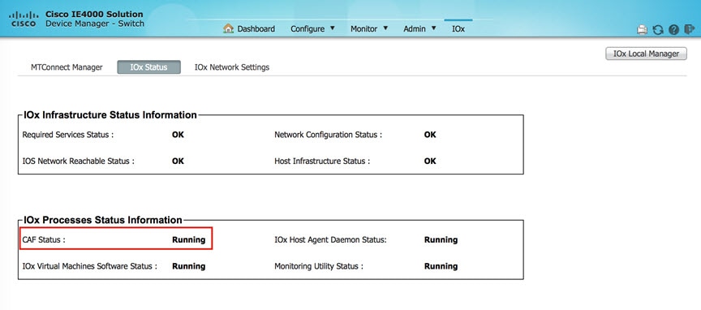The image size is (701, 310).
Task: Open the help question mark icon
Action: tap(673, 30)
